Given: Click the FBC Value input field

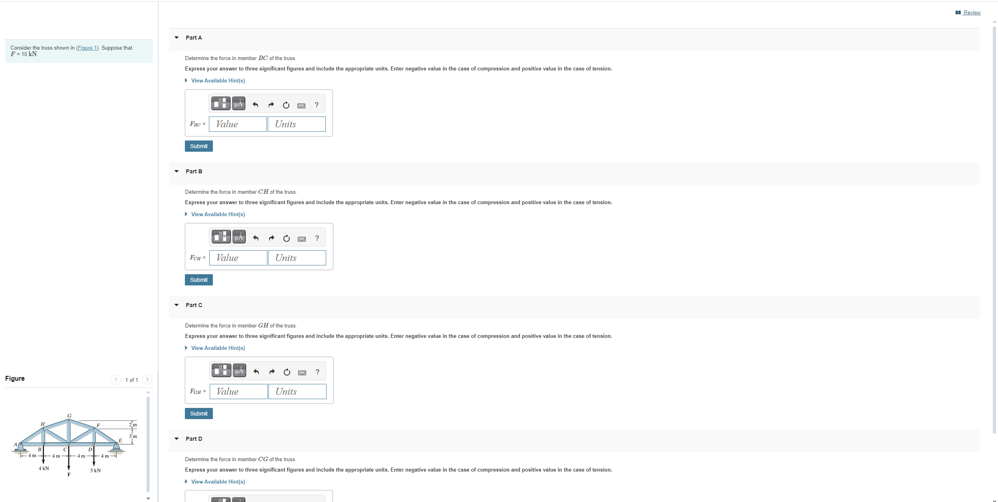Looking at the screenshot, I should tap(238, 124).
